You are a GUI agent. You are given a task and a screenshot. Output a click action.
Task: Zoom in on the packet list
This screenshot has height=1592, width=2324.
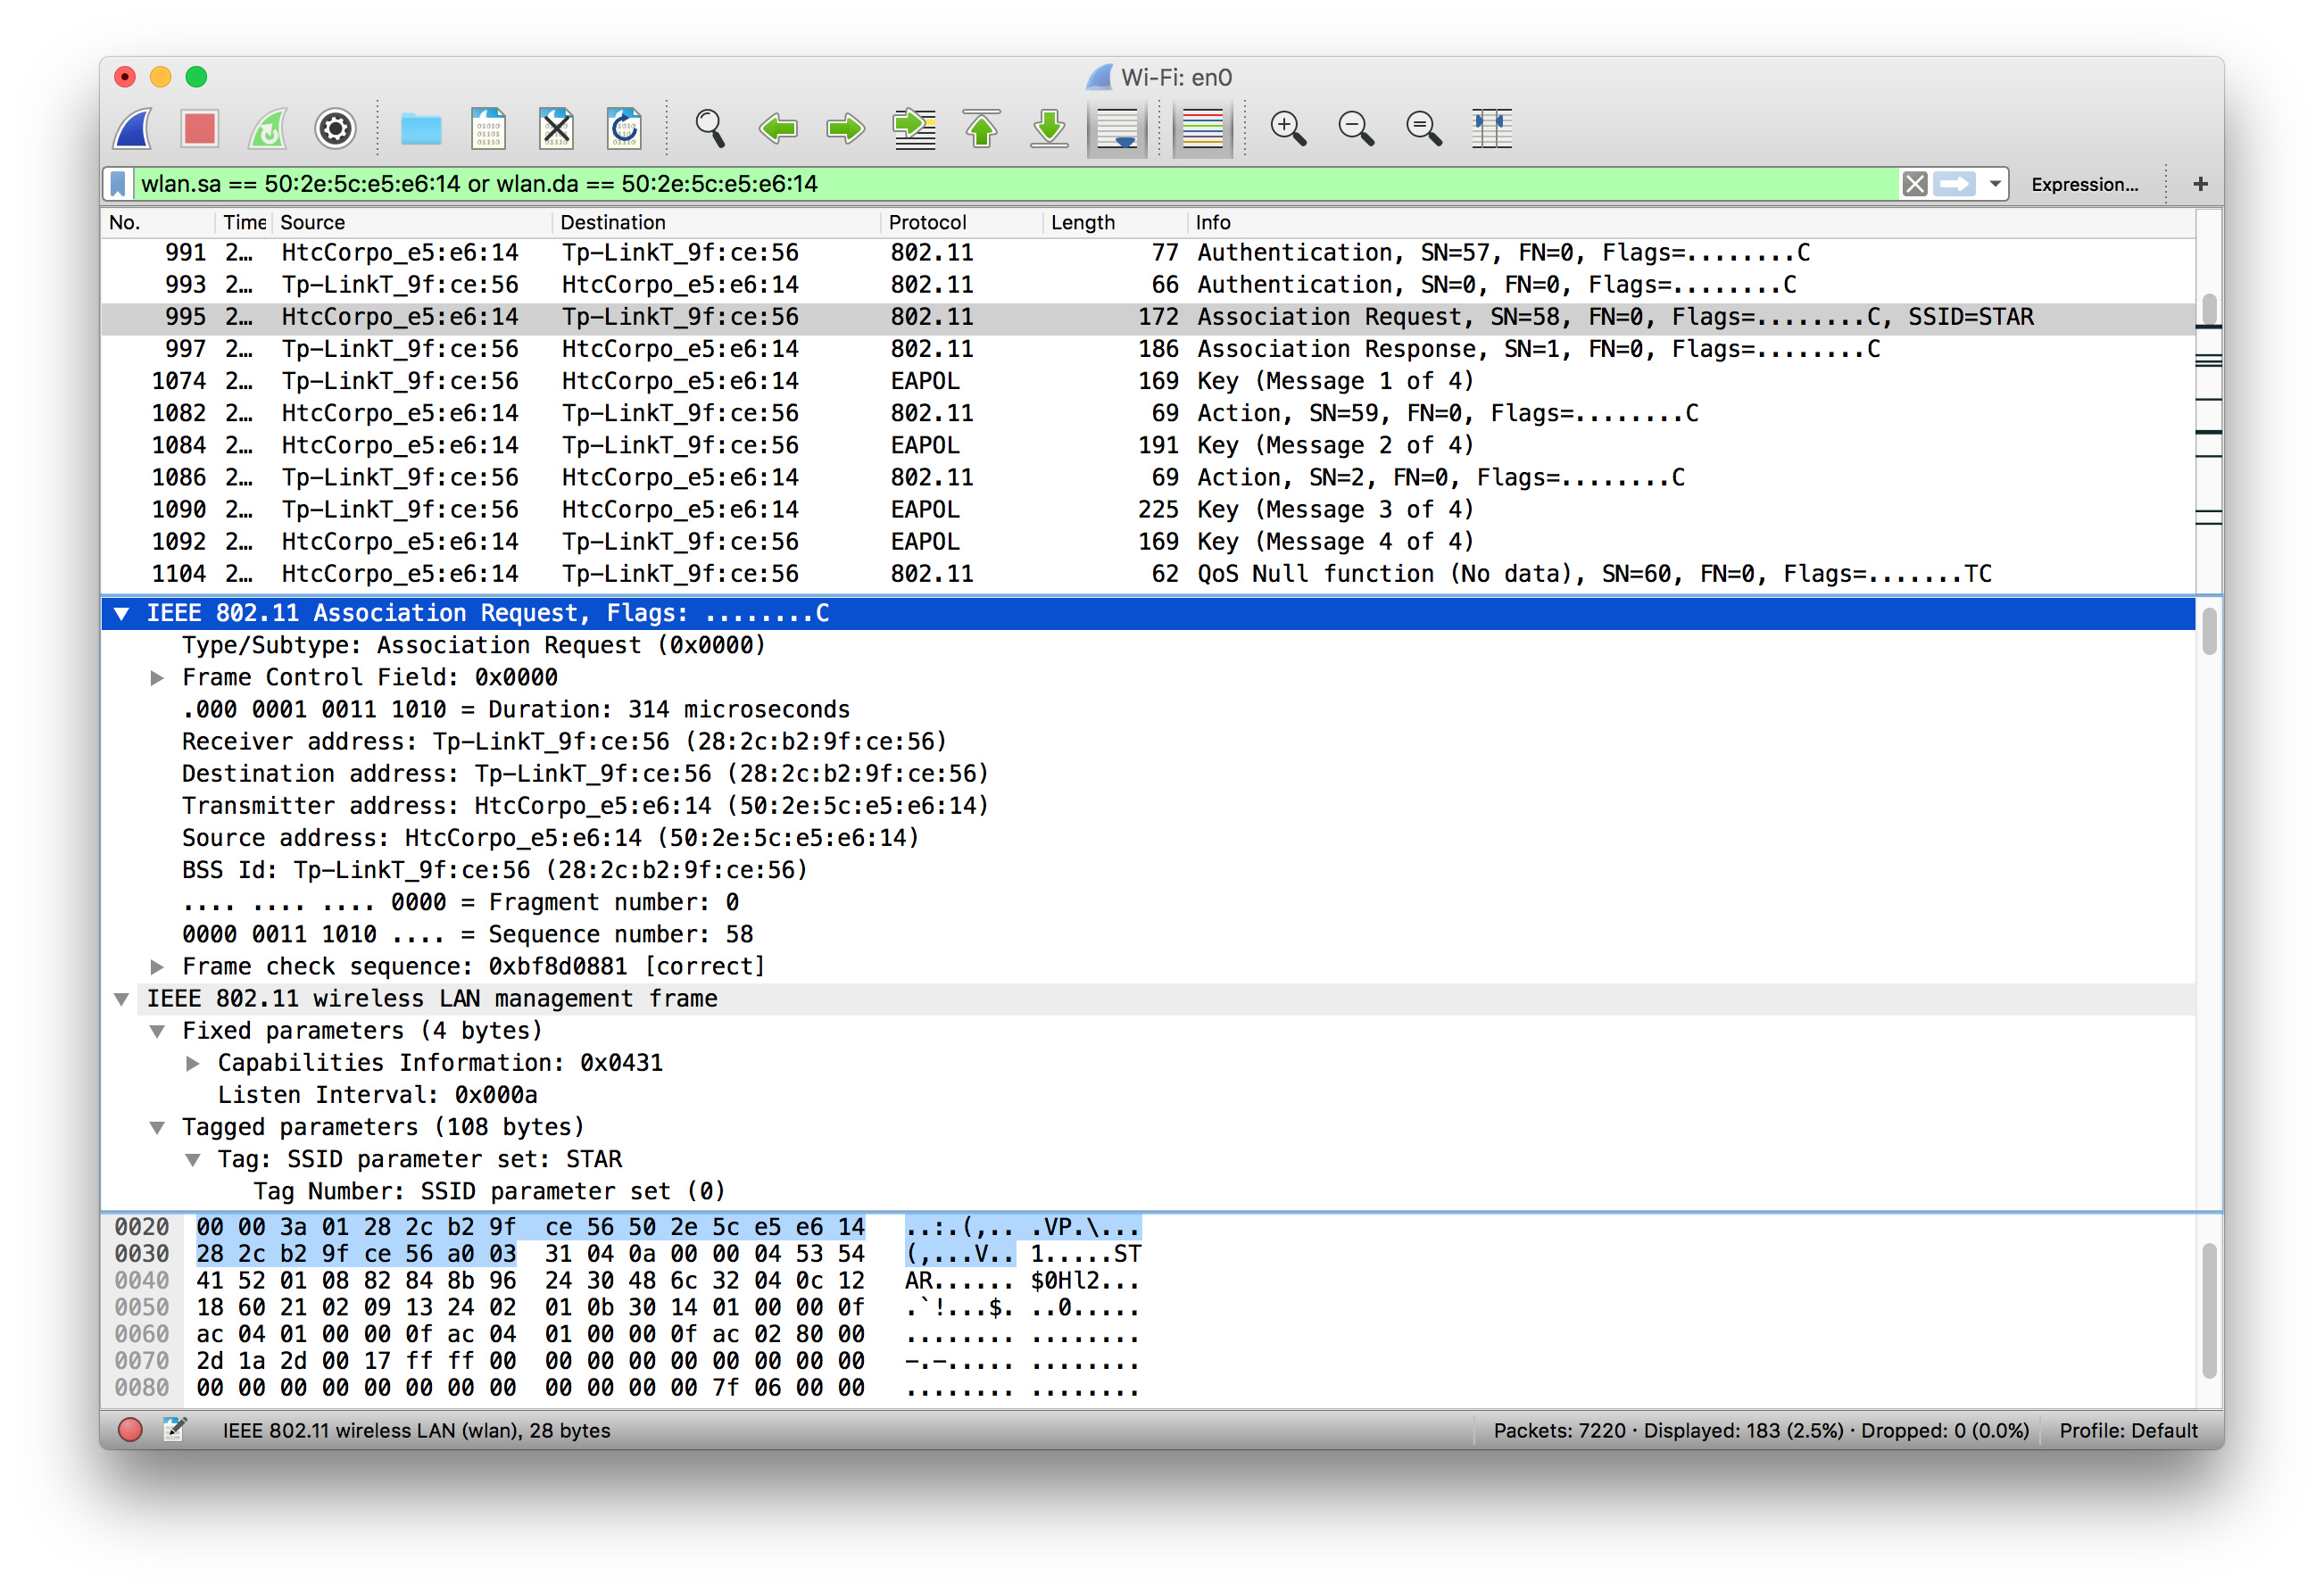pyautogui.click(x=1288, y=128)
